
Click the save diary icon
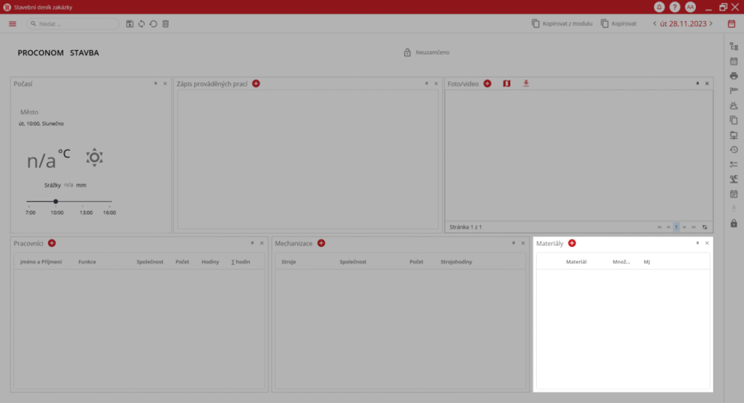point(129,24)
